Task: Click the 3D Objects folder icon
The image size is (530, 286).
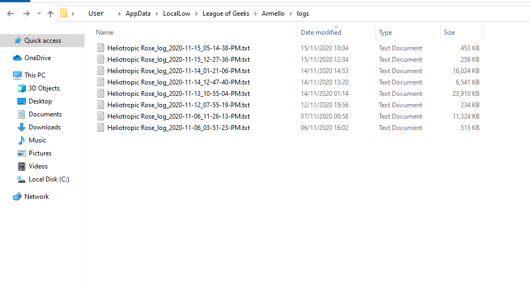Action: (22, 88)
